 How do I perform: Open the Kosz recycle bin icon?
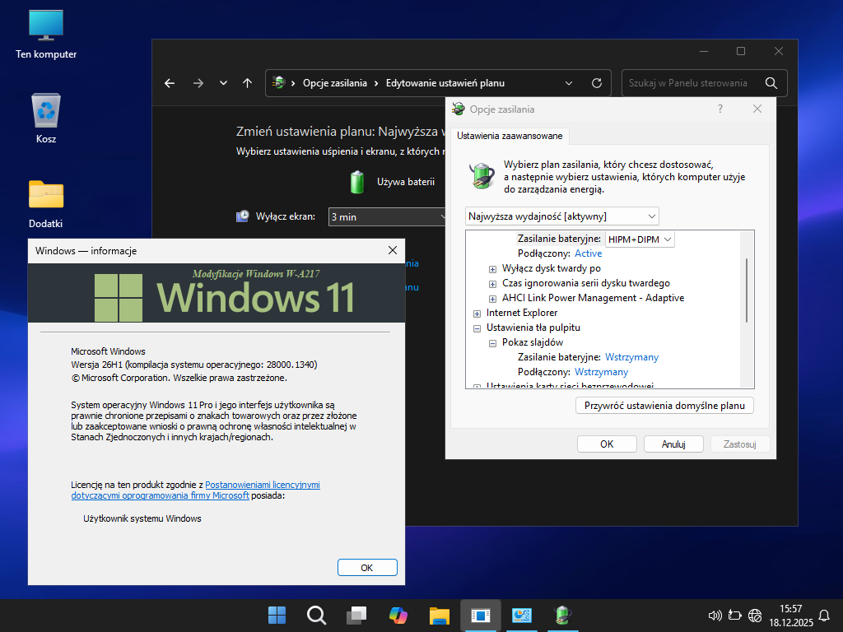(46, 110)
